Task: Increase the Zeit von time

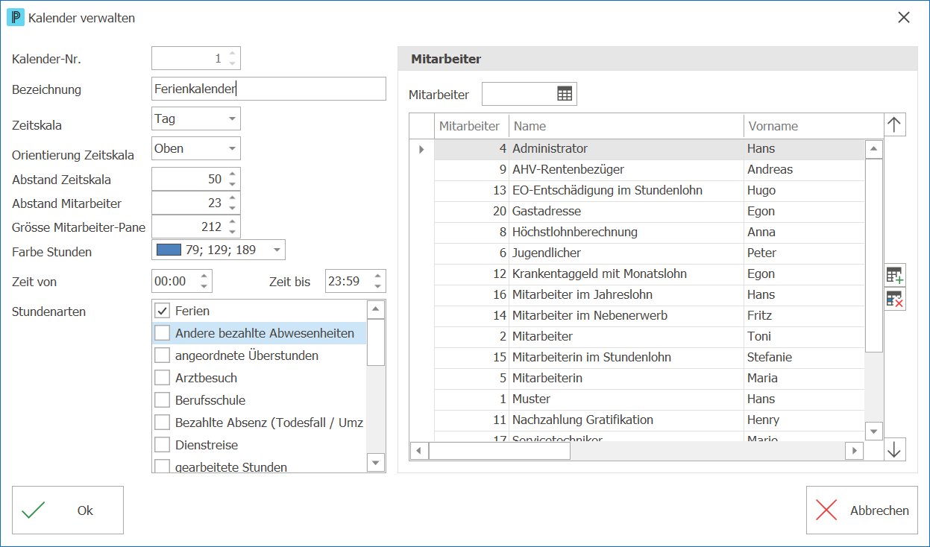Action: click(204, 276)
